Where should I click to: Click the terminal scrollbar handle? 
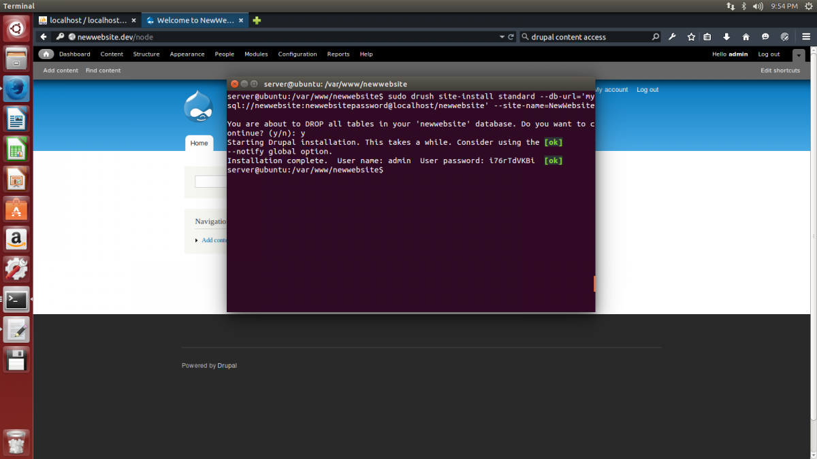point(594,284)
